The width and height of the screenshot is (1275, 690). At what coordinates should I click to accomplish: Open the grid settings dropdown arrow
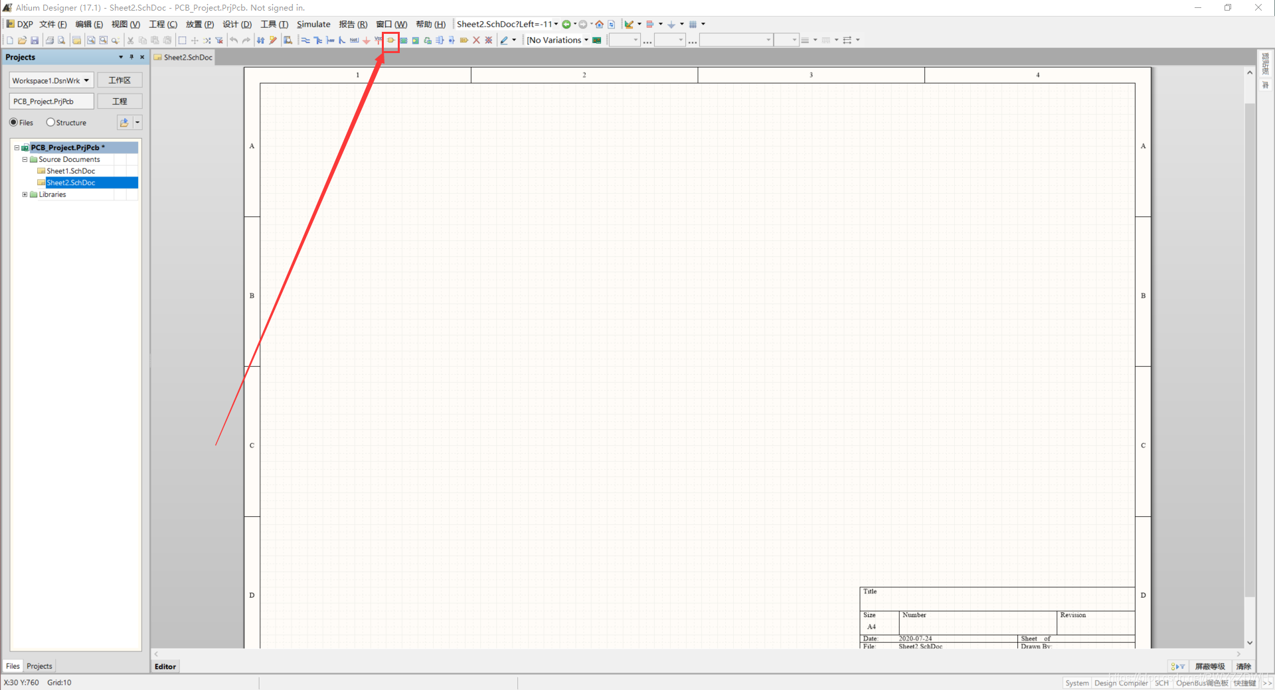coord(703,25)
